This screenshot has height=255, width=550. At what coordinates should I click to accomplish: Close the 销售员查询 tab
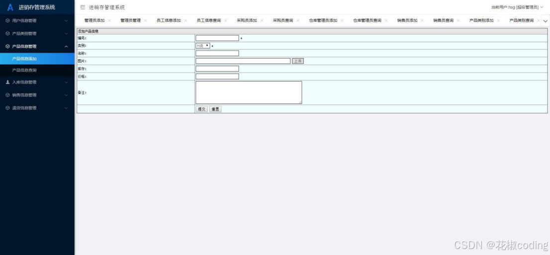pyautogui.click(x=458, y=21)
